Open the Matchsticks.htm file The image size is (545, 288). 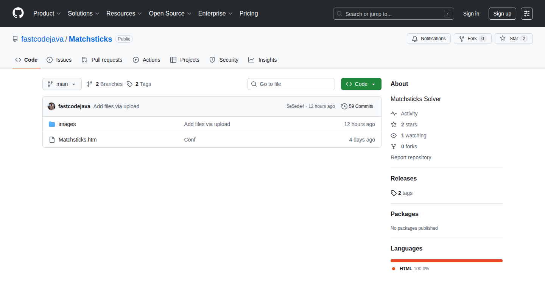pos(78,140)
